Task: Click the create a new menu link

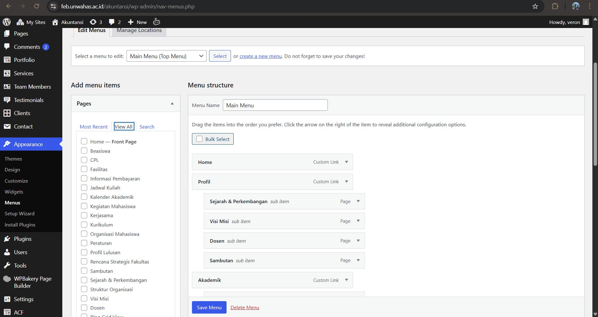Action: pos(261,56)
